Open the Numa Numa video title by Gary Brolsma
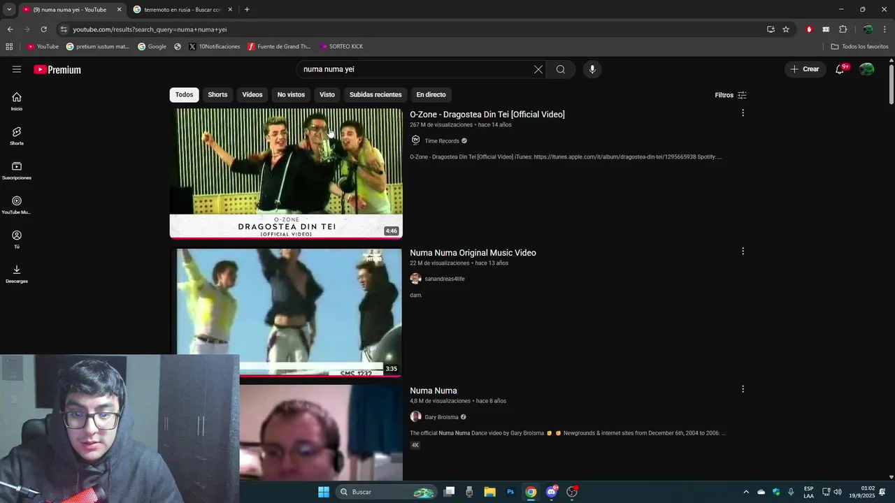 [x=434, y=391]
